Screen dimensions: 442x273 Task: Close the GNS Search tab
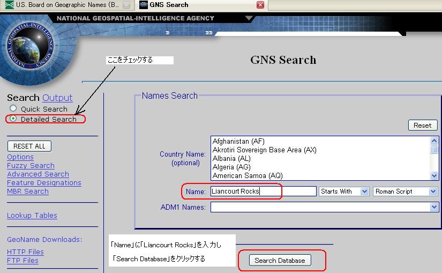[x=260, y=5]
